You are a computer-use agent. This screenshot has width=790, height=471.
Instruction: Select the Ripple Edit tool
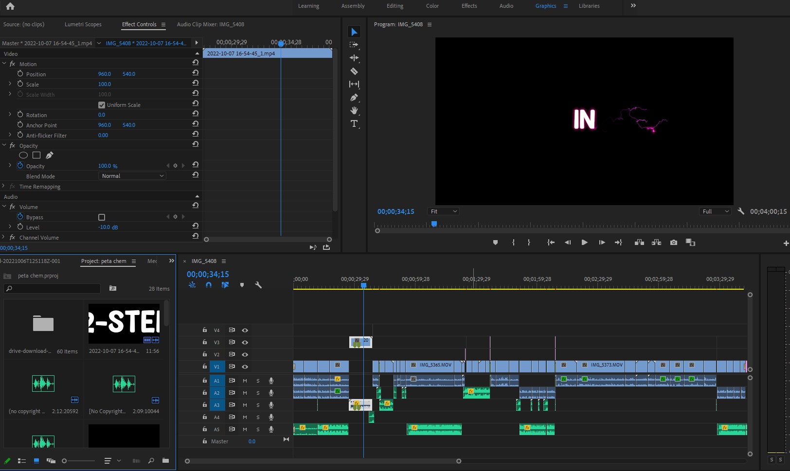coord(354,58)
